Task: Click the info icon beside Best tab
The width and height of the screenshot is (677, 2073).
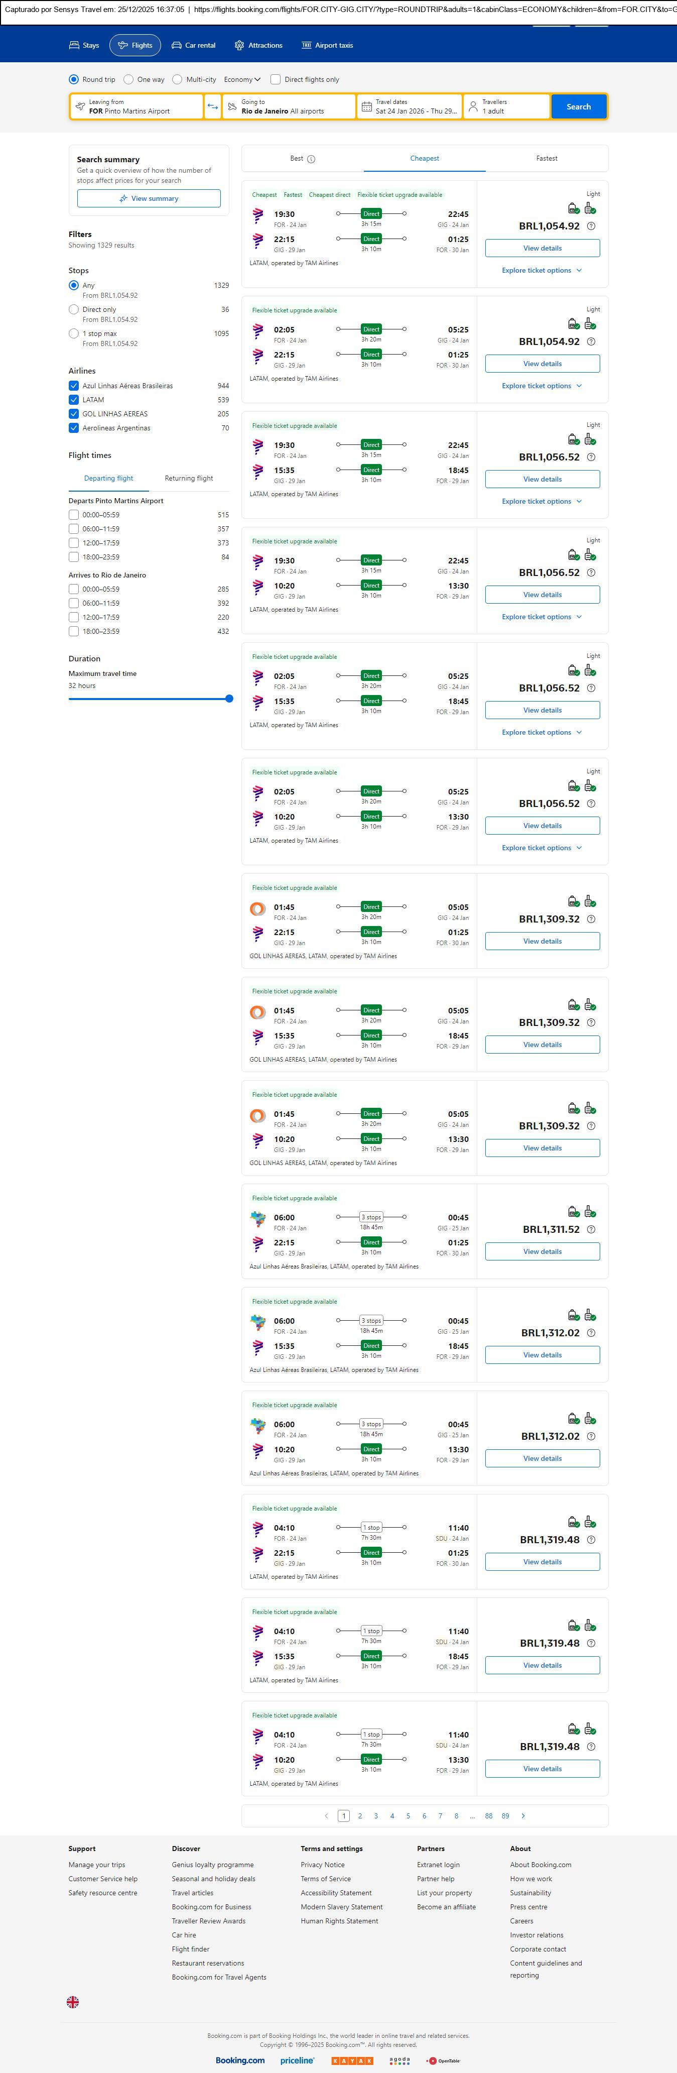Action: [311, 159]
